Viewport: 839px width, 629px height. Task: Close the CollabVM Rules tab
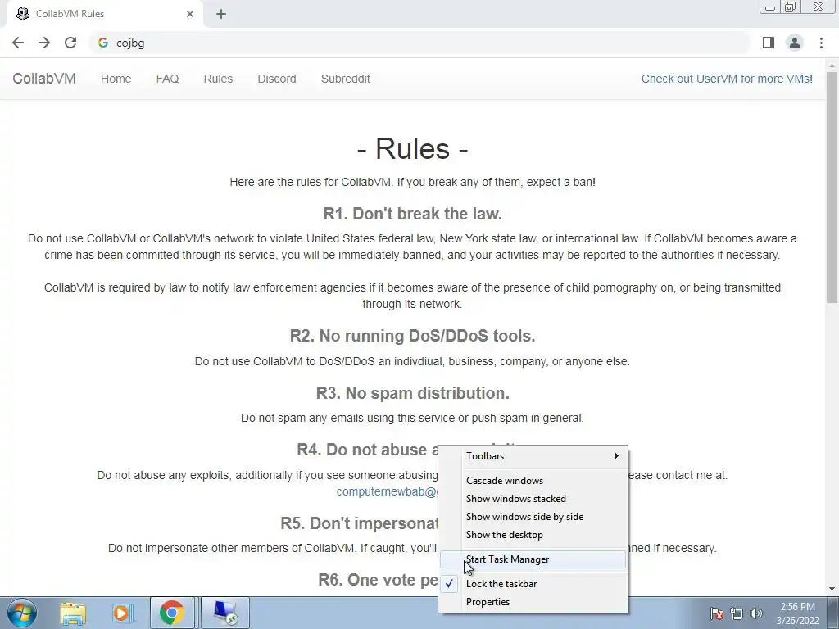[190, 14]
